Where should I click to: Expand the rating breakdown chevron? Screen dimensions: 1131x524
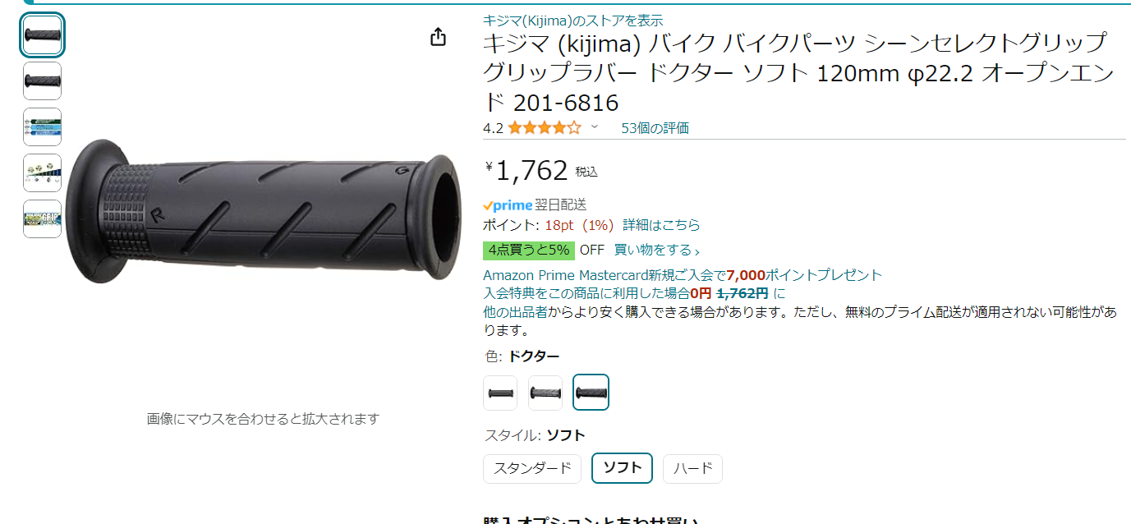[x=595, y=127]
